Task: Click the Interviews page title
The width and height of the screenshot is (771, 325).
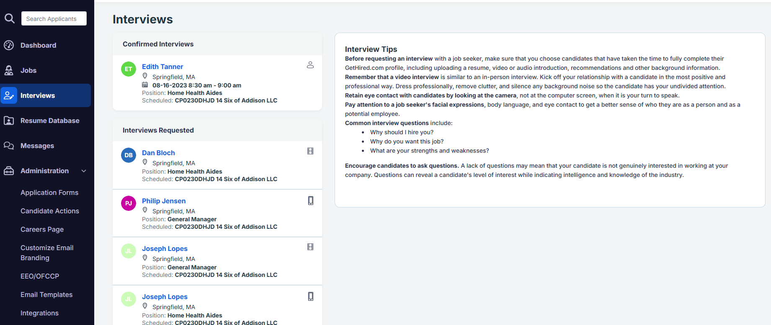Action: click(x=142, y=19)
